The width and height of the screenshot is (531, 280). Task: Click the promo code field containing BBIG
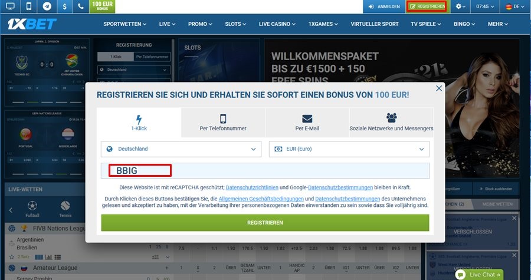pyautogui.click(x=265, y=170)
